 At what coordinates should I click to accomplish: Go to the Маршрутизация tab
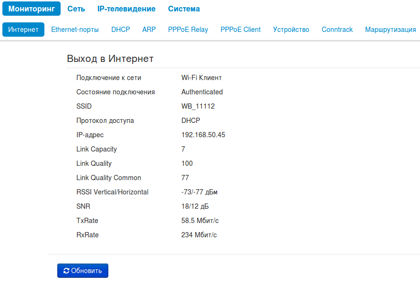click(x=390, y=30)
